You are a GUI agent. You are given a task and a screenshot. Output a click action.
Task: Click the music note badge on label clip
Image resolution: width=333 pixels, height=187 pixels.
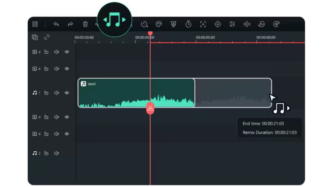pos(84,84)
